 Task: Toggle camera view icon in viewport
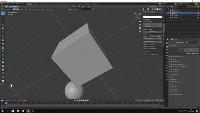click(140, 28)
